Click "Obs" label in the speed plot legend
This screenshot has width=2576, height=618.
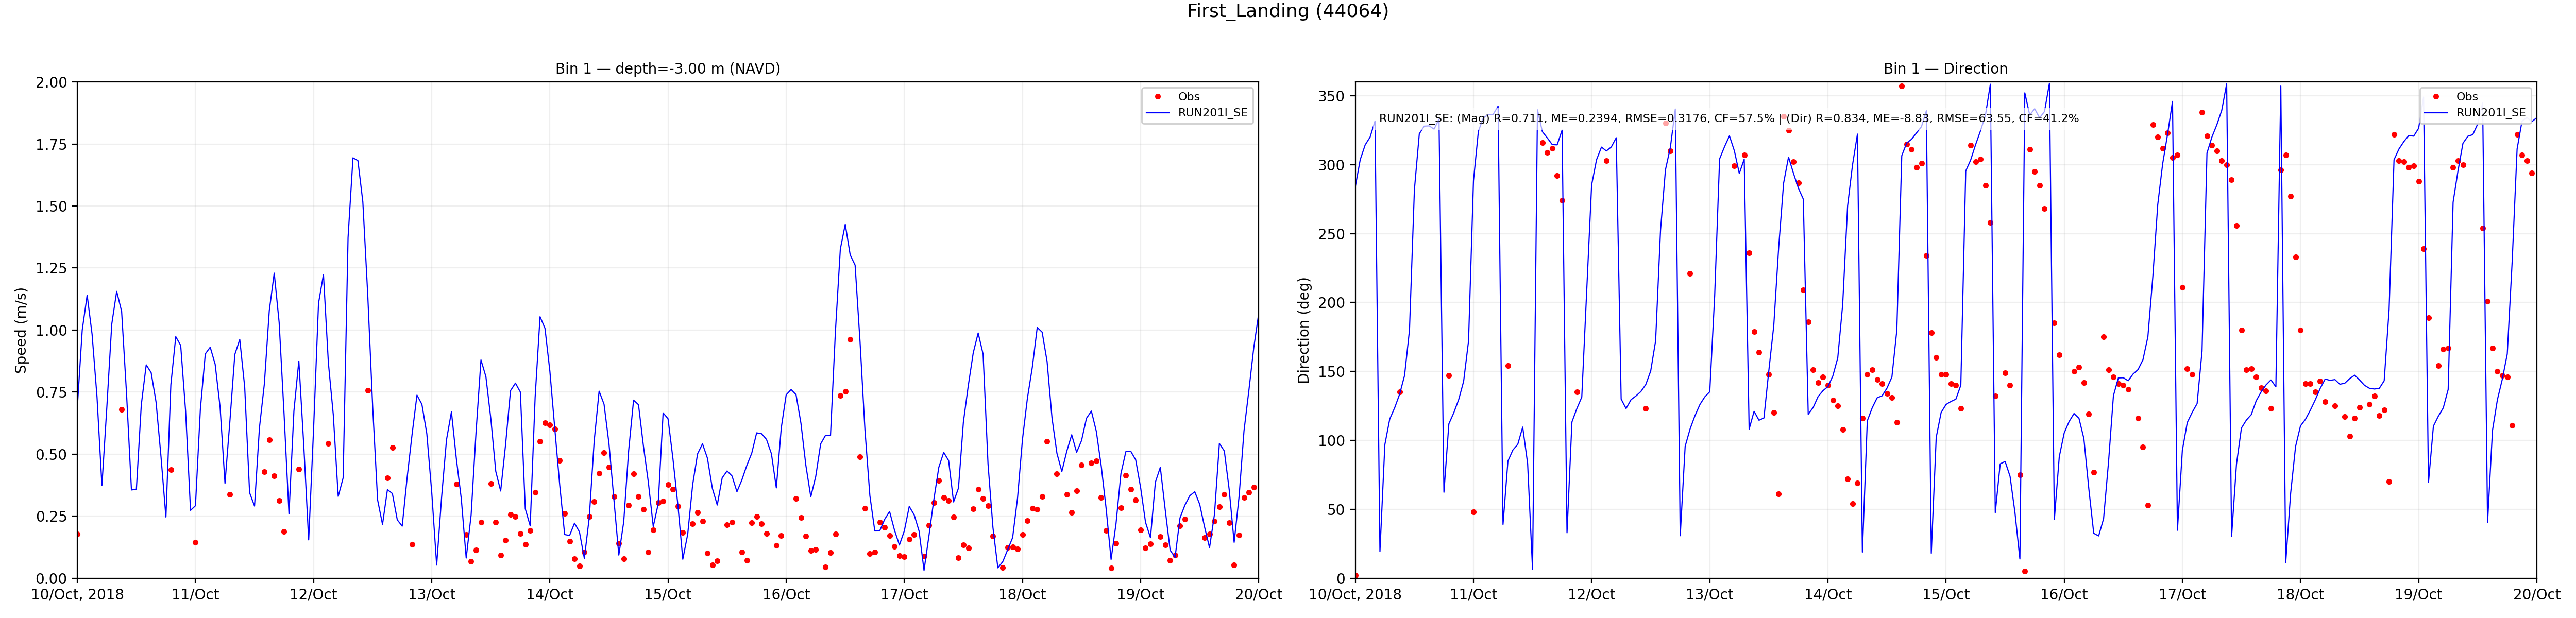[1188, 97]
